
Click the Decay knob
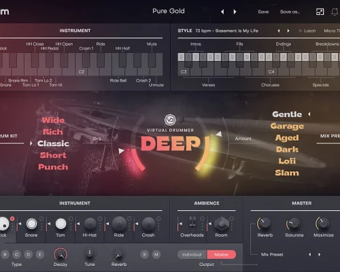(61, 254)
